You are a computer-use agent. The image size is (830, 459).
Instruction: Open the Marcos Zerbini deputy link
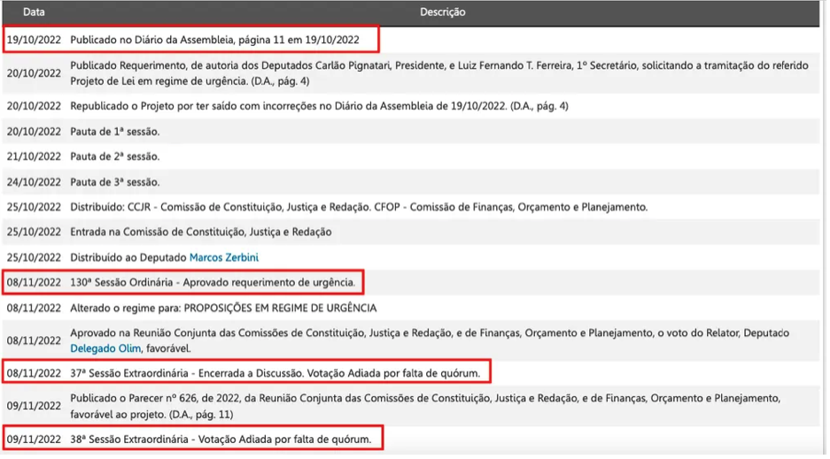pos(224,257)
